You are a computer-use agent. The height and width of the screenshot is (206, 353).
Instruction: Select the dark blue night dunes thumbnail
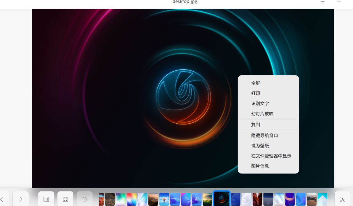tap(268, 199)
